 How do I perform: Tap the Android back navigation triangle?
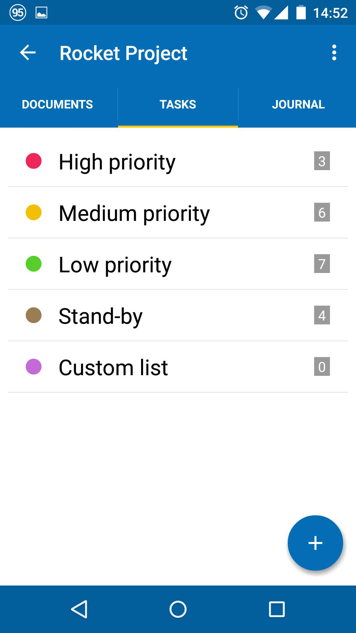point(79,609)
